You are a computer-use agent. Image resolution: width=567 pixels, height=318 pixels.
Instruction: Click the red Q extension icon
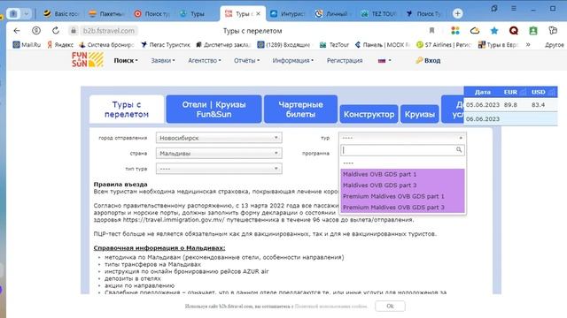pos(514,31)
